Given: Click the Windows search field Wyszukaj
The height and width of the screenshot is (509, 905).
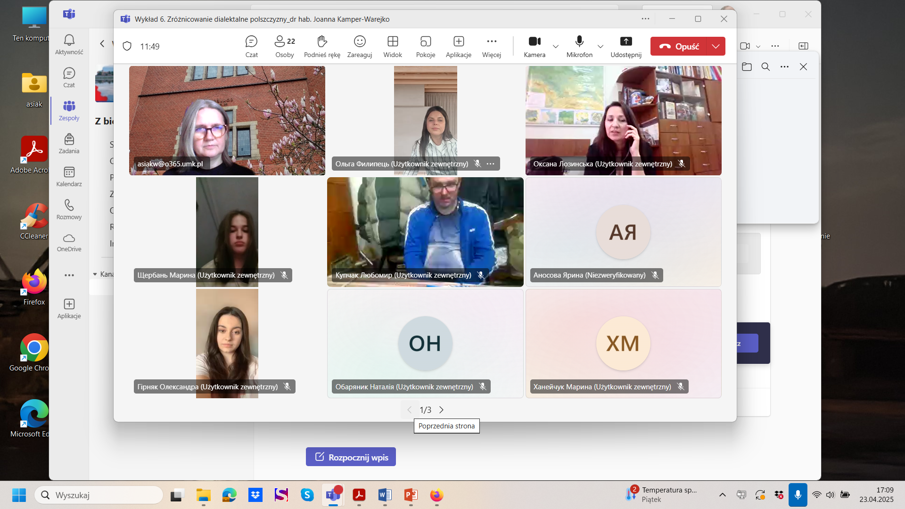Looking at the screenshot, I should [99, 495].
